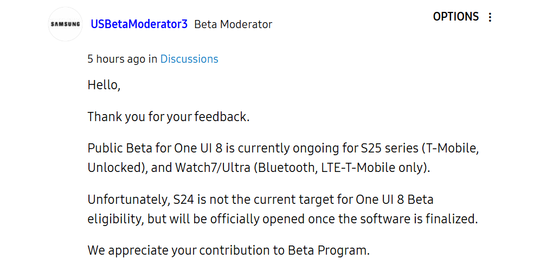Click the "S24" model mention

click(x=184, y=200)
